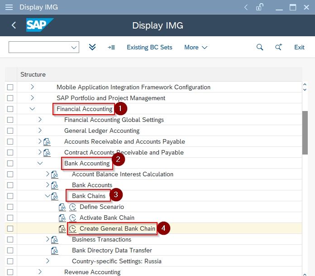The width and height of the screenshot is (315, 276).
Task: Click execute clock icon for Activate Bank Chain
Action: click(73, 218)
